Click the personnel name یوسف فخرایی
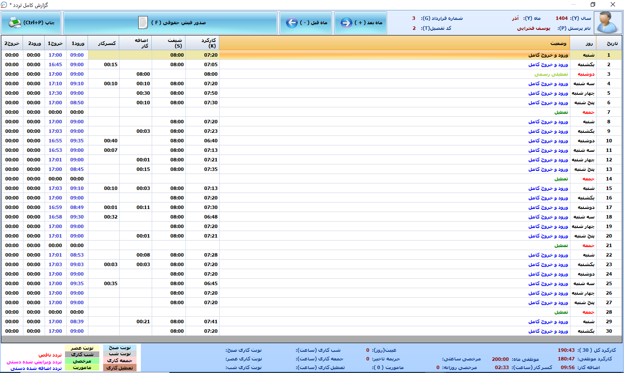The image size is (625, 373). pos(533,28)
